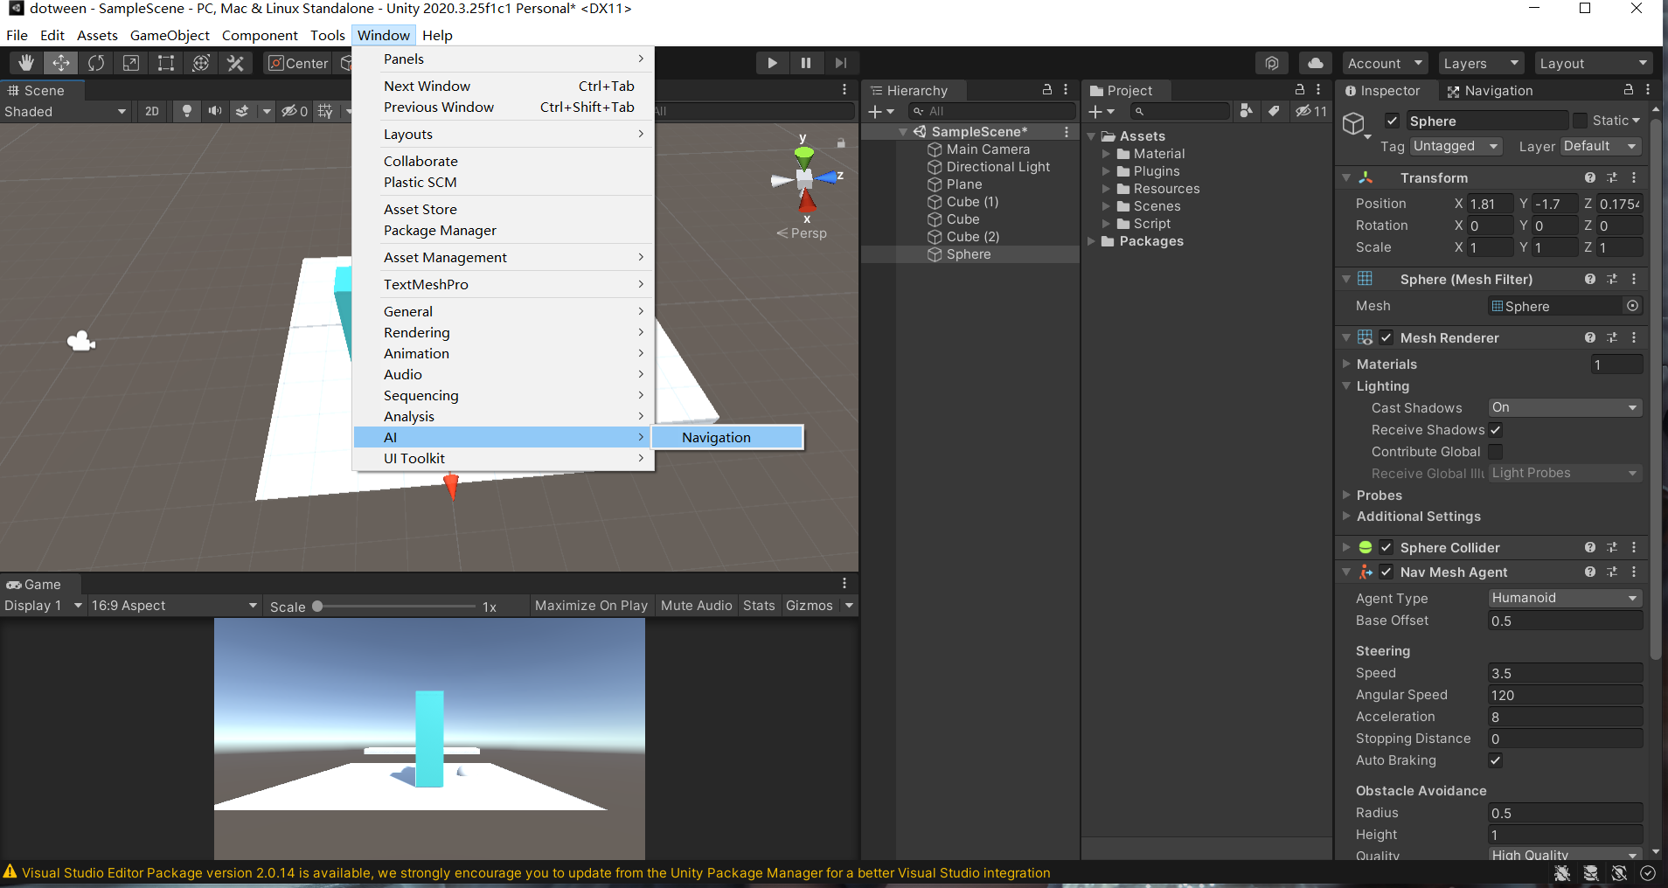
Task: Toggle Sphere object active checkbox
Action: (1393, 121)
